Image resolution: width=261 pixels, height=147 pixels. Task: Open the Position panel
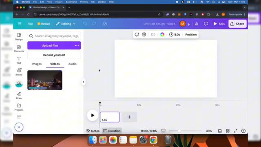point(191,34)
